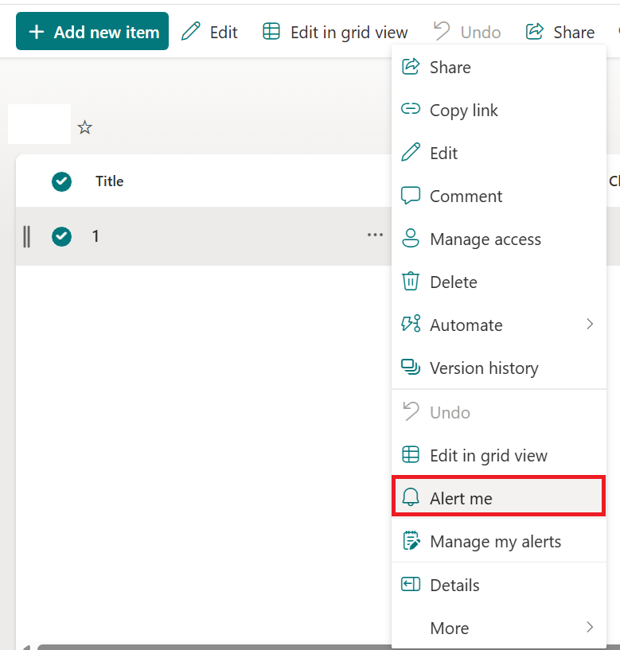Click the Title column header
Viewport: 620px width, 650px height.
coord(110,181)
